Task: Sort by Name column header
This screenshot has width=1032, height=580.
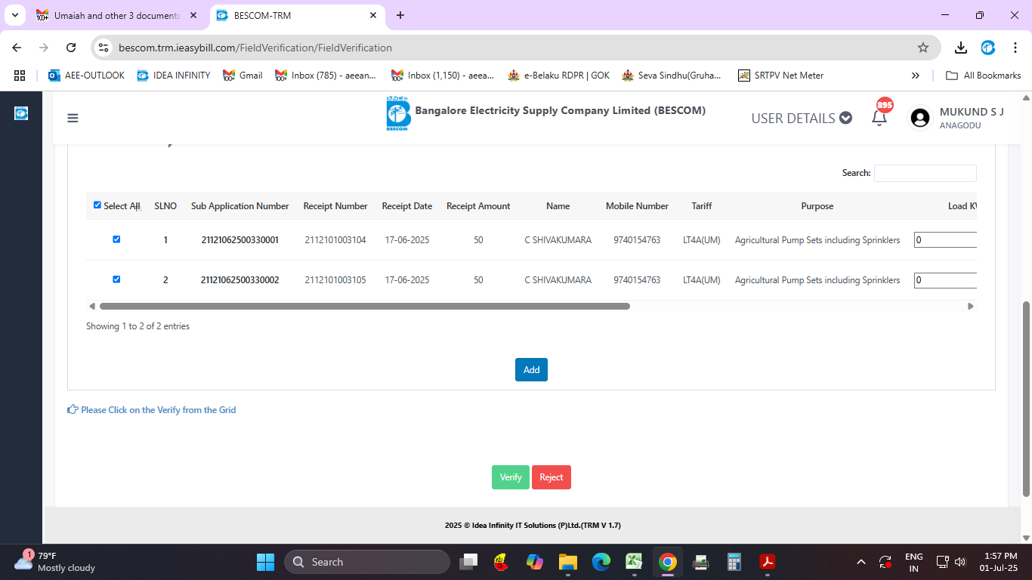Action: (x=558, y=206)
